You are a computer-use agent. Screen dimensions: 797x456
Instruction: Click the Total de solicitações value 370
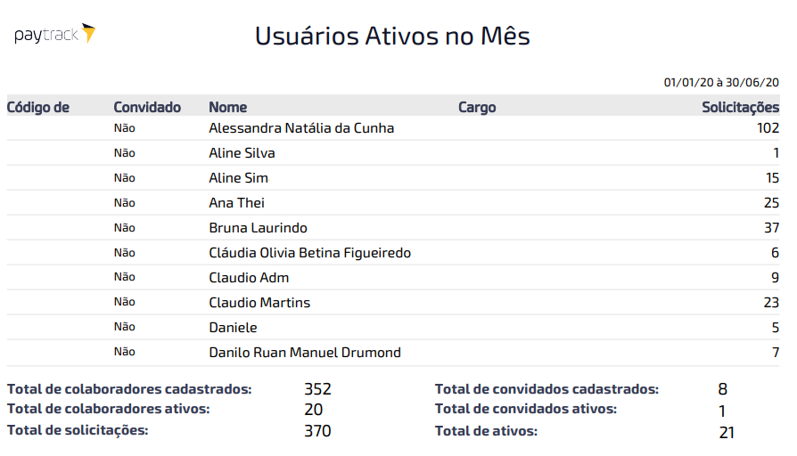[317, 430]
